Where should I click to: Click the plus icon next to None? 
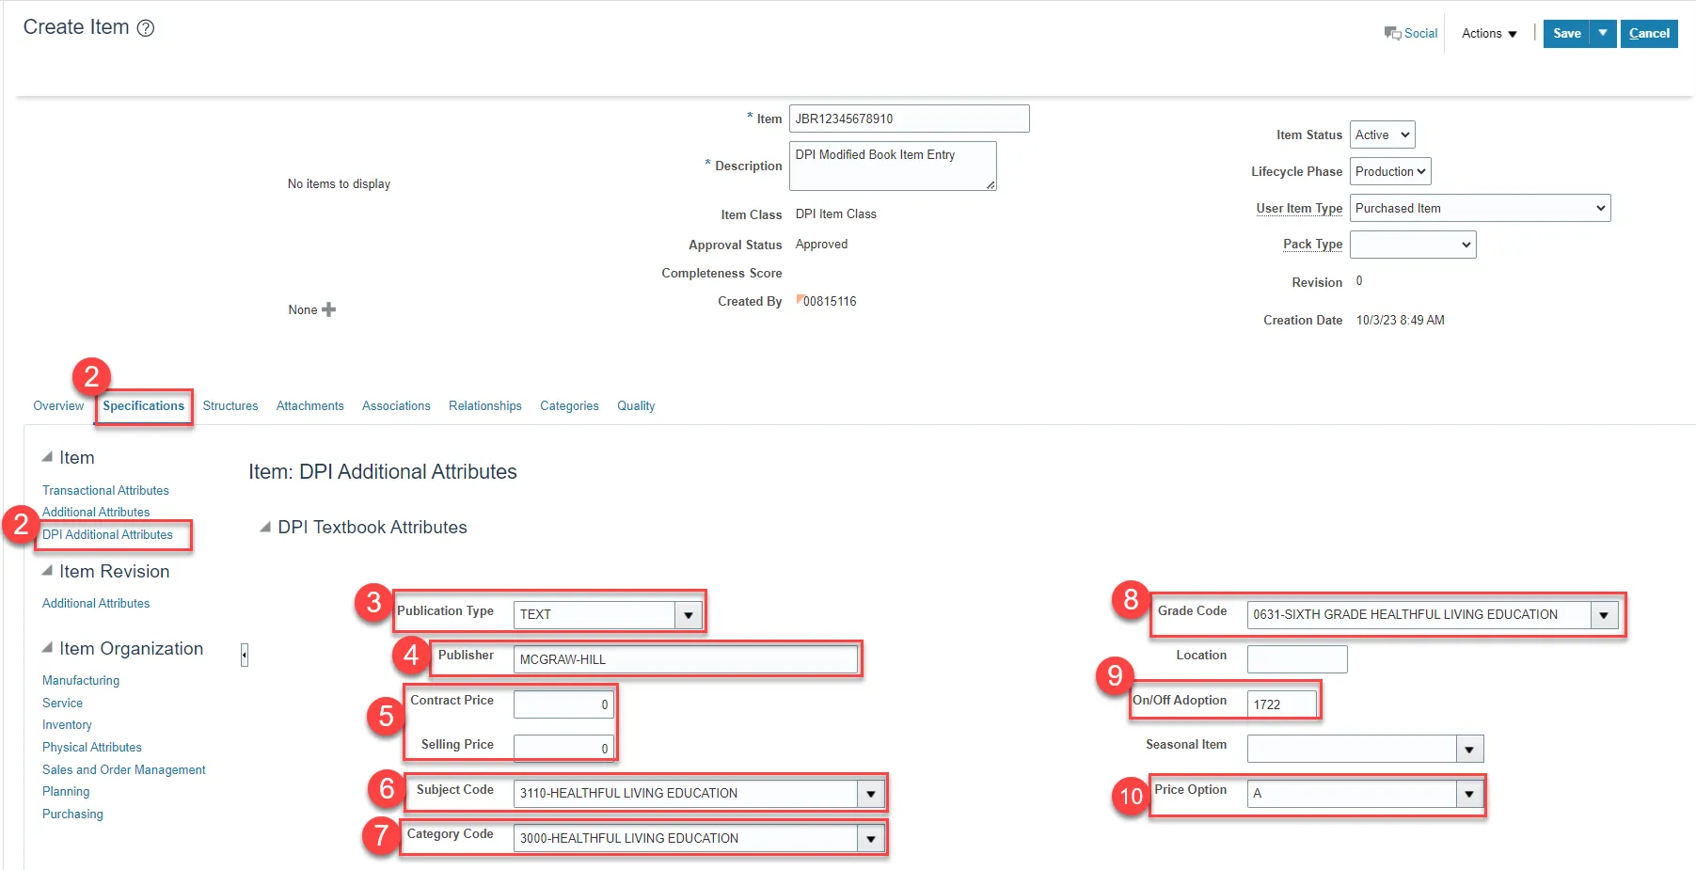[328, 309]
